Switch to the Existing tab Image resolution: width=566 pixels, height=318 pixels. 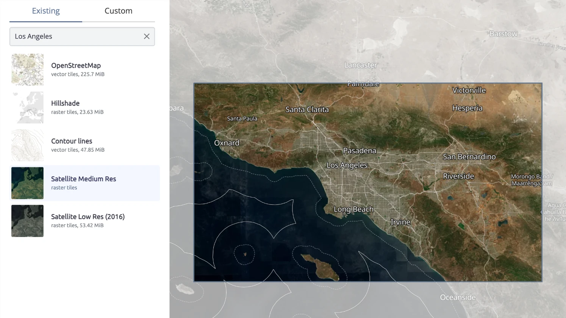tap(45, 11)
